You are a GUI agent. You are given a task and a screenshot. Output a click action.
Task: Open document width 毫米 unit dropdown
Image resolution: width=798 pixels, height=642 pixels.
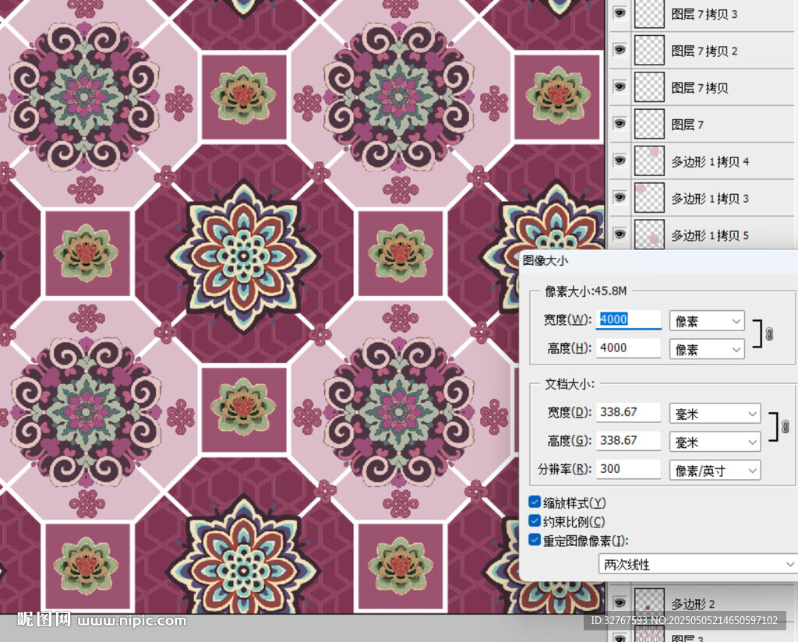point(715,414)
